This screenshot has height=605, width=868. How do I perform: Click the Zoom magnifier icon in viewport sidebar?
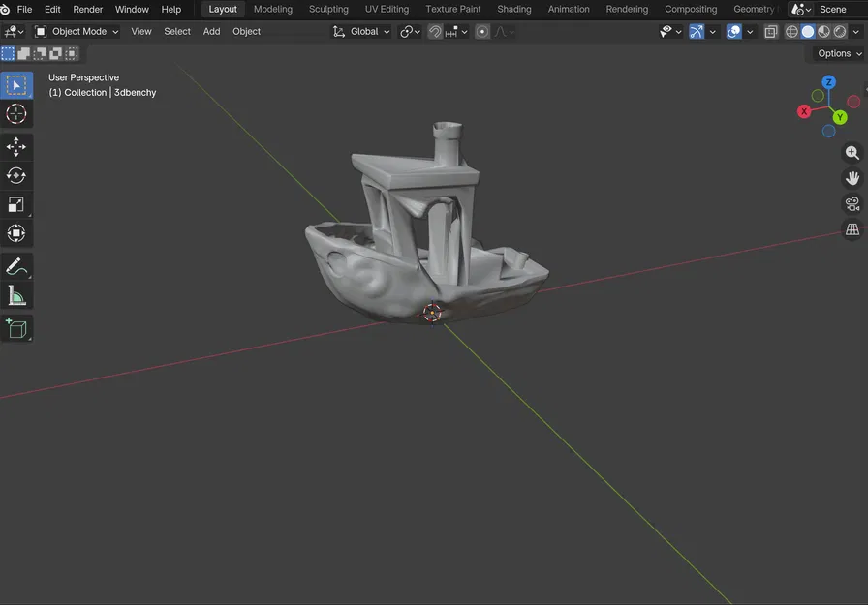pyautogui.click(x=852, y=152)
